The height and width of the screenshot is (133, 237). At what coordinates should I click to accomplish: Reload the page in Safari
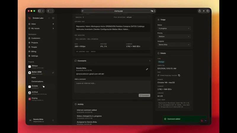pyautogui.click(x=154, y=11)
